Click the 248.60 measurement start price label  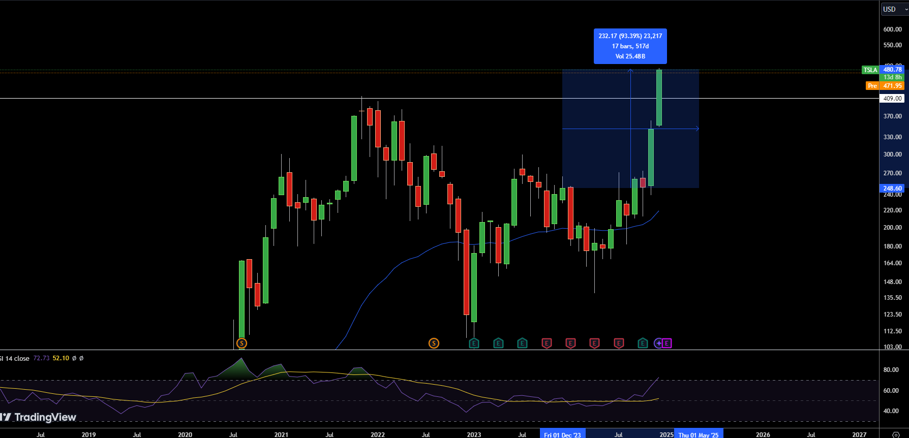[x=892, y=189]
